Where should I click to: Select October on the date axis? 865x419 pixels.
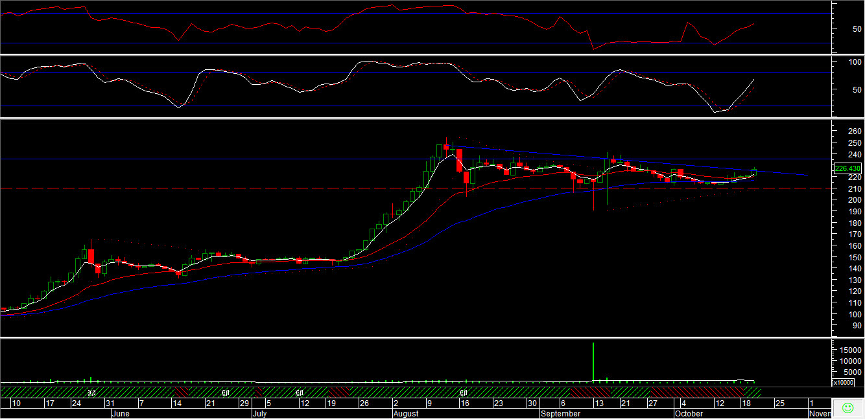point(689,413)
